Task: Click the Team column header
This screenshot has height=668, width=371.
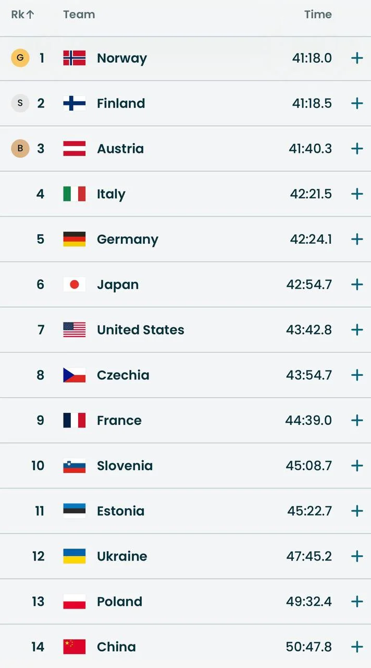Action: pyautogui.click(x=79, y=15)
